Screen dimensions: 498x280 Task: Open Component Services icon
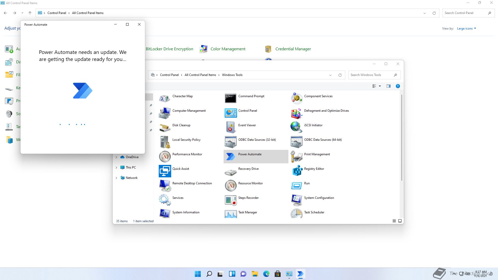pyautogui.click(x=296, y=98)
